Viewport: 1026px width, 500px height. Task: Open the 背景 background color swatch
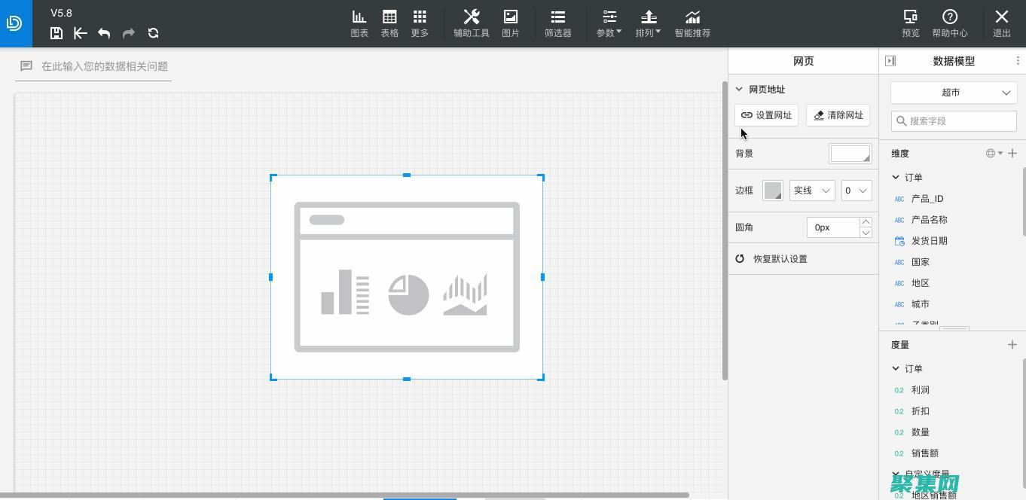[x=850, y=154]
